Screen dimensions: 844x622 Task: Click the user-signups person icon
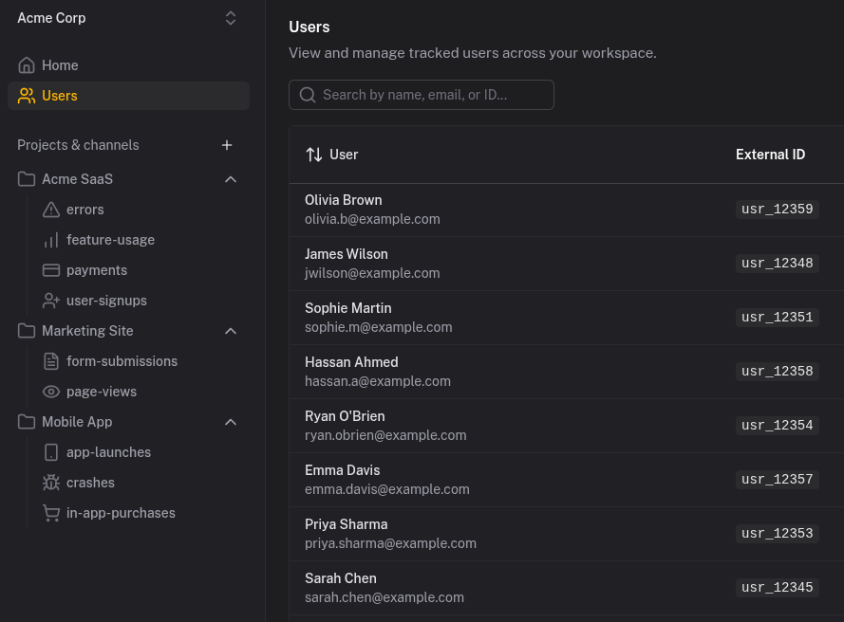point(51,301)
